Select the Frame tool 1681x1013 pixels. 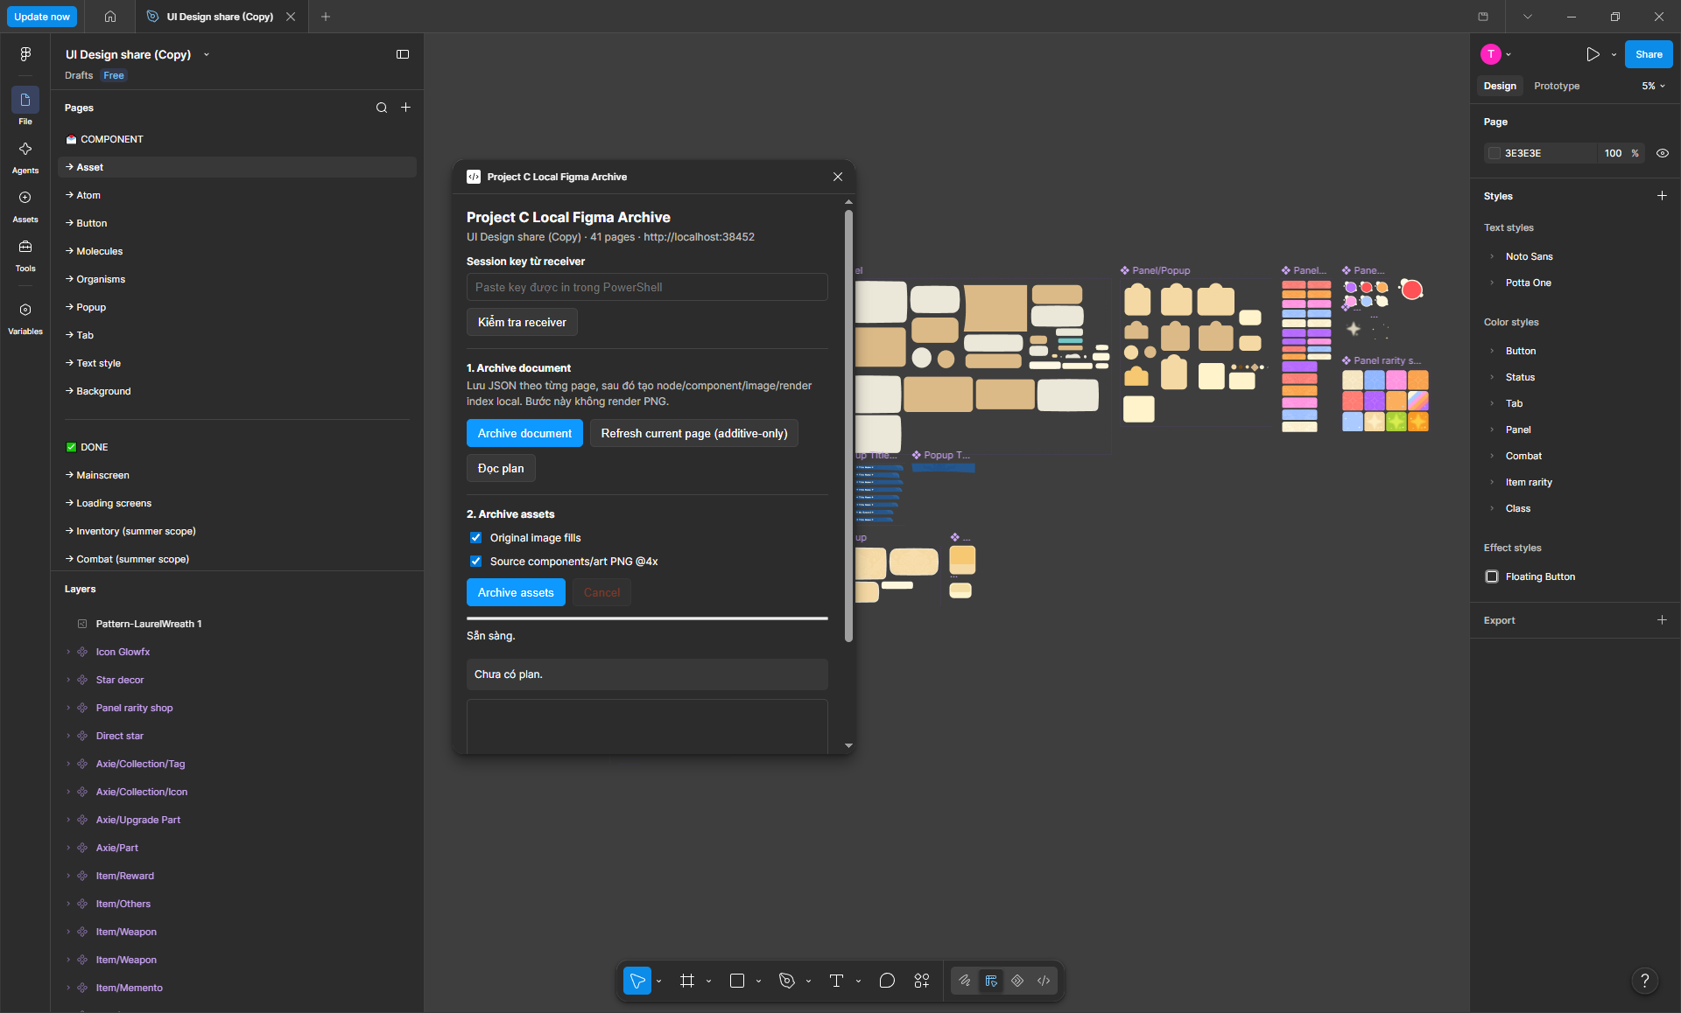[687, 981]
